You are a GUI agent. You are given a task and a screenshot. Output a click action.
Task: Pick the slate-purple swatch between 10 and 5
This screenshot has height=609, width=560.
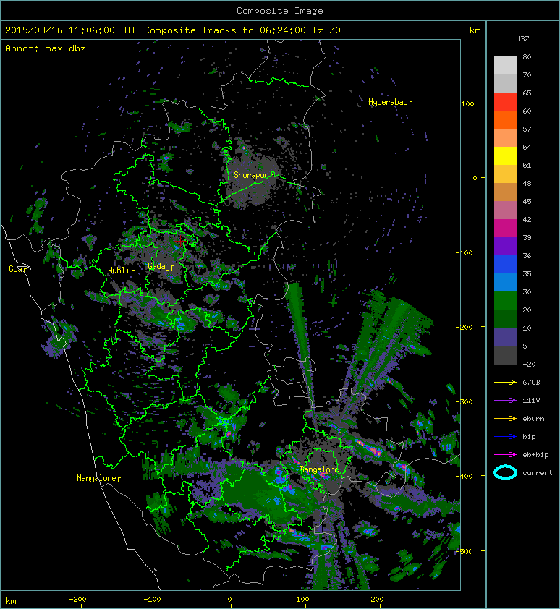(x=505, y=337)
